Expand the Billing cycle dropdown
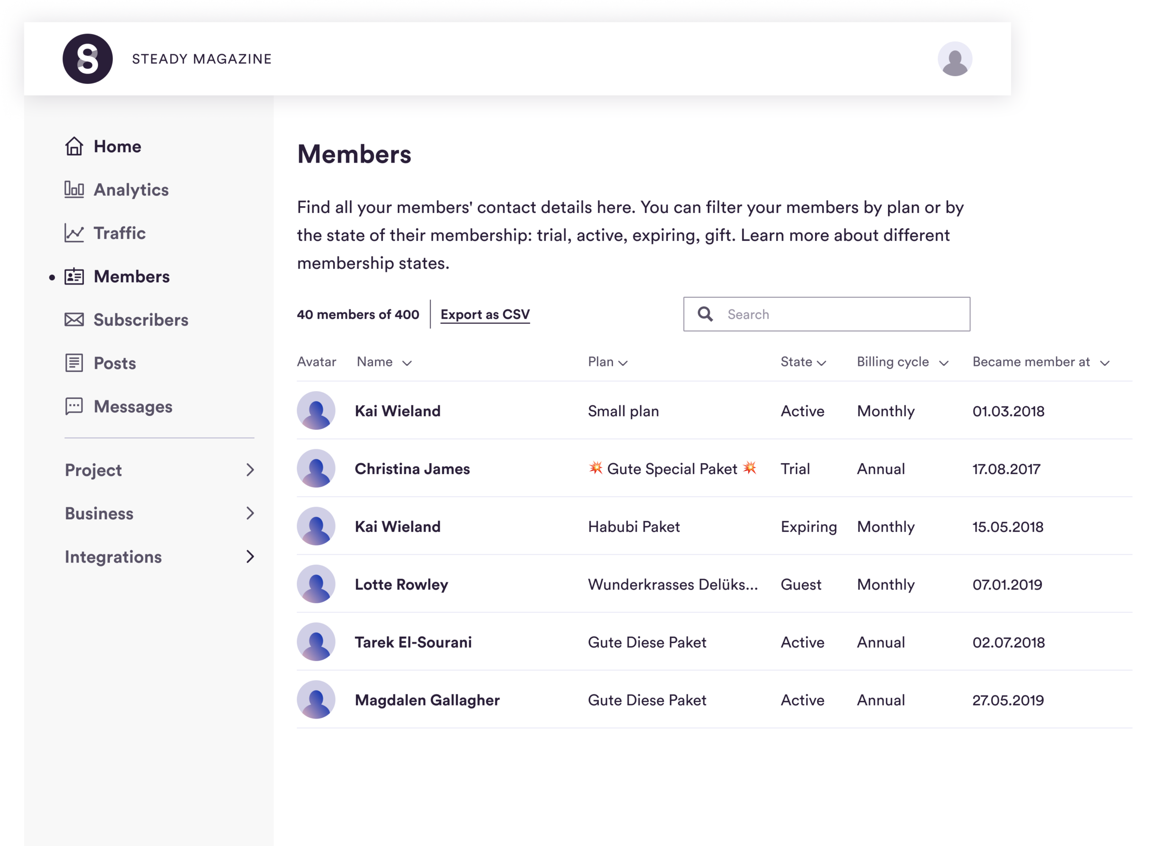This screenshot has height=846, width=1173. (x=945, y=362)
